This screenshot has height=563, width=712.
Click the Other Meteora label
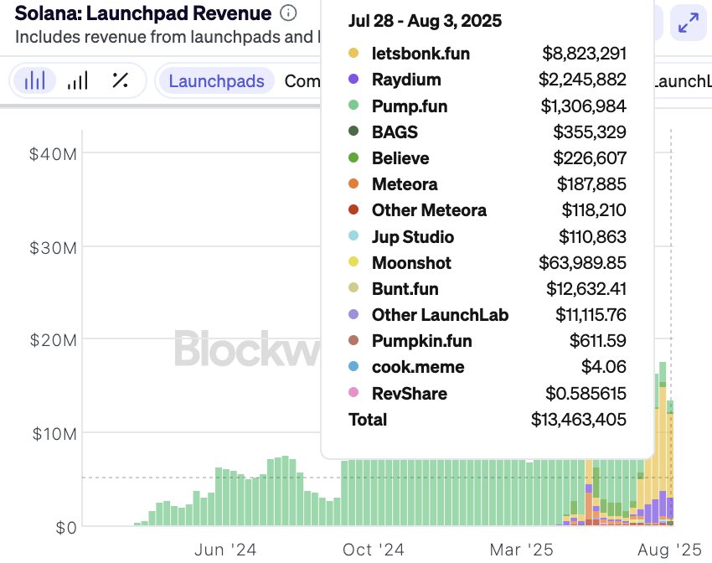coord(429,210)
